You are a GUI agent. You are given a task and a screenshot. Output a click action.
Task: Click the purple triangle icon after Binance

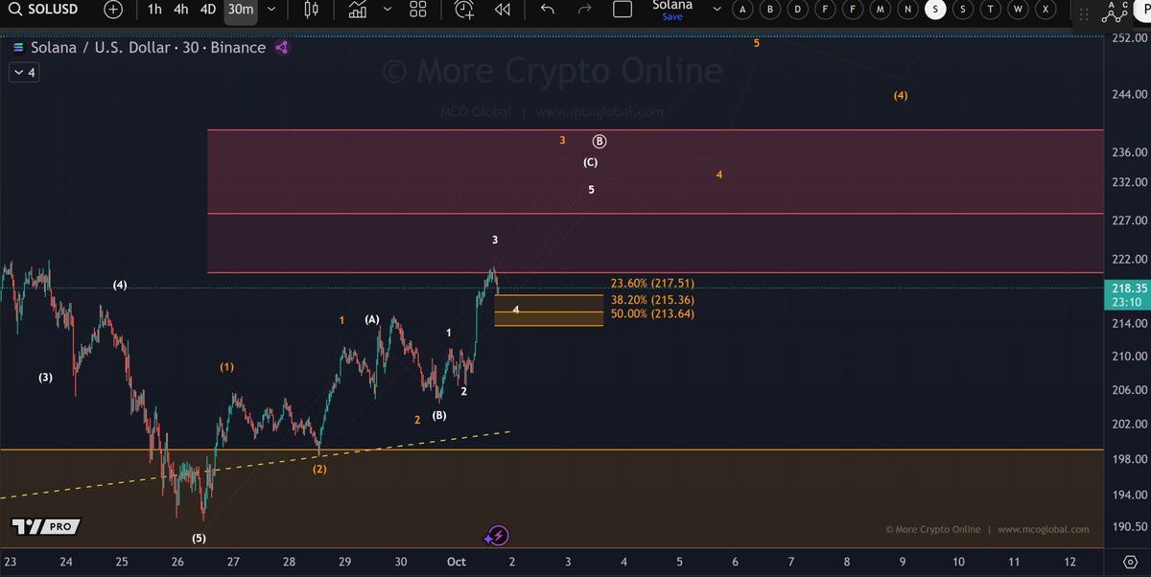tap(282, 47)
